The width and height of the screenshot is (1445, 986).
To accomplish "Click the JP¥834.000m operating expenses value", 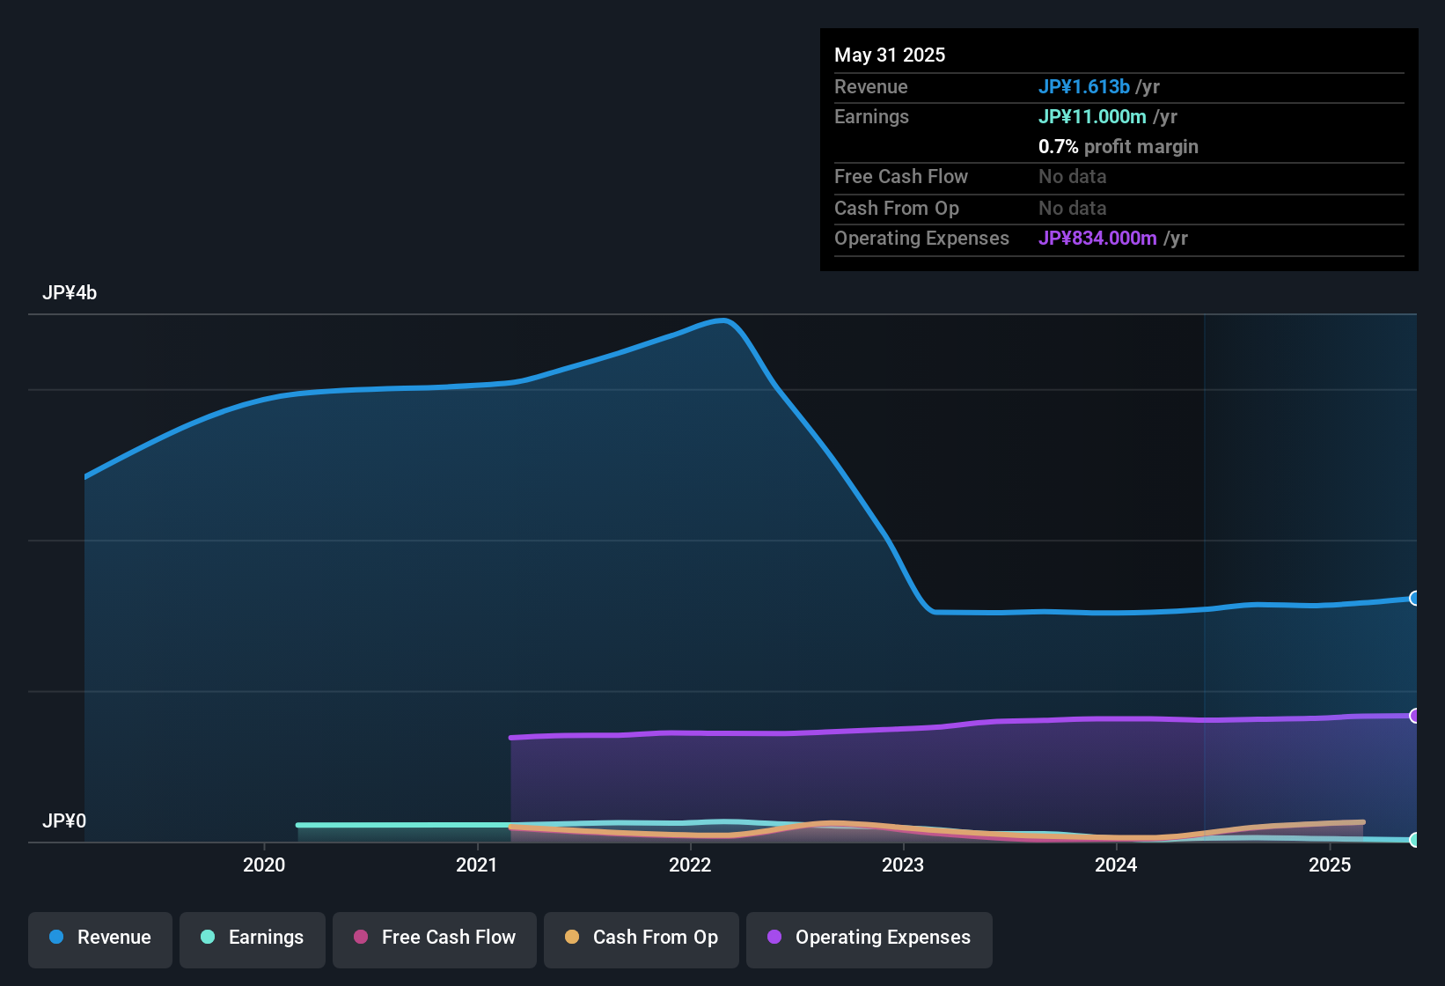I will pyautogui.click(x=1097, y=239).
